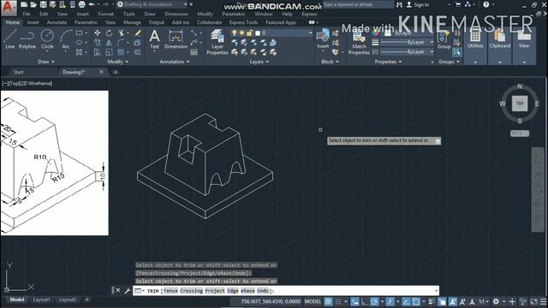Toggle object snap tracking in status bar
This screenshot has width=548, height=308.
coord(406,301)
